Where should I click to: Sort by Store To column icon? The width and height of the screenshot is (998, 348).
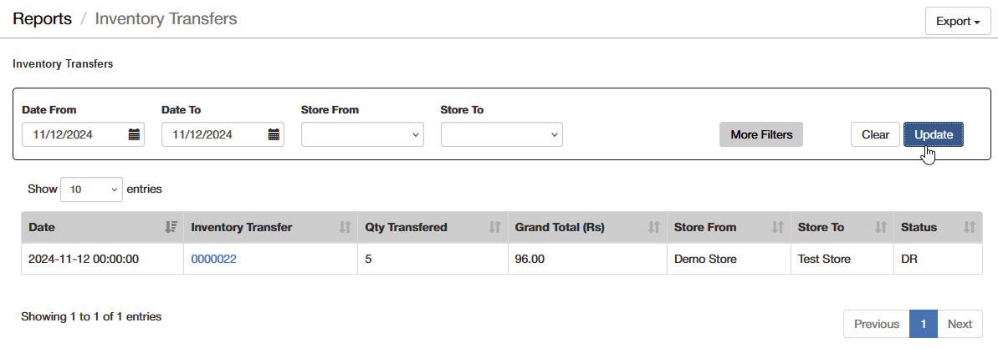tap(881, 227)
